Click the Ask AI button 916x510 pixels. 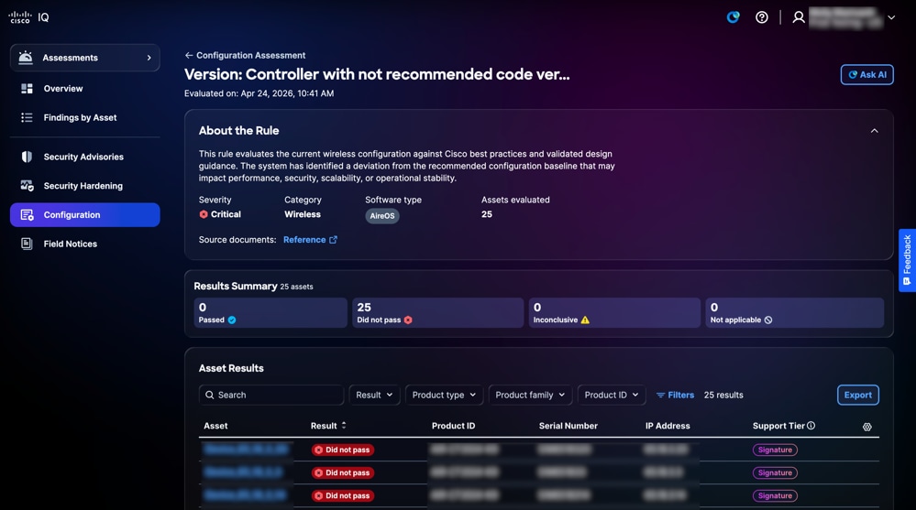click(x=866, y=75)
